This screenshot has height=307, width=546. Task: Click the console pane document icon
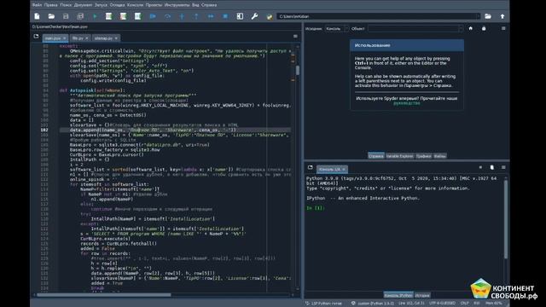pyautogui.click(x=492, y=168)
